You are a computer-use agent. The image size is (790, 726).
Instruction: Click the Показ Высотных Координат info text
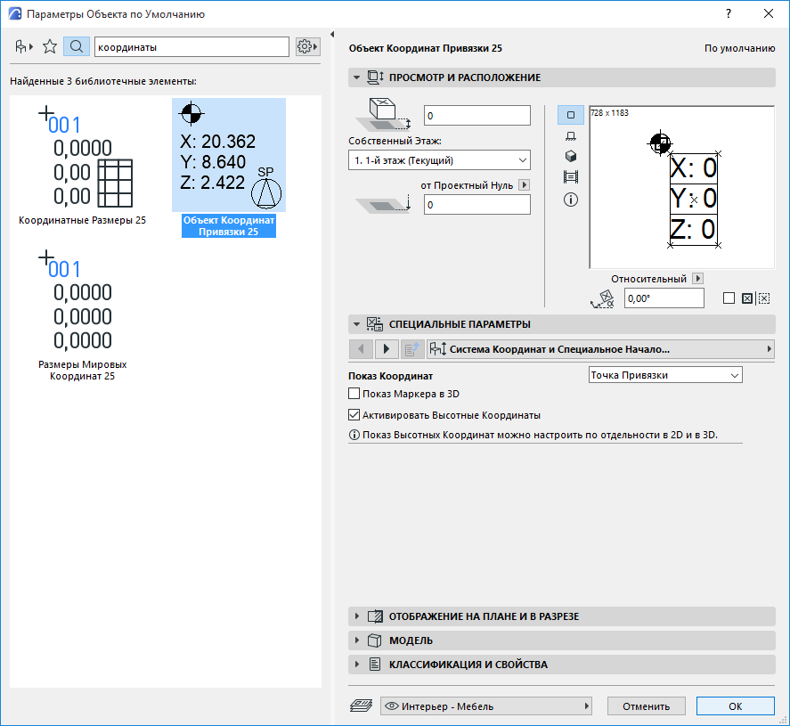pos(540,435)
